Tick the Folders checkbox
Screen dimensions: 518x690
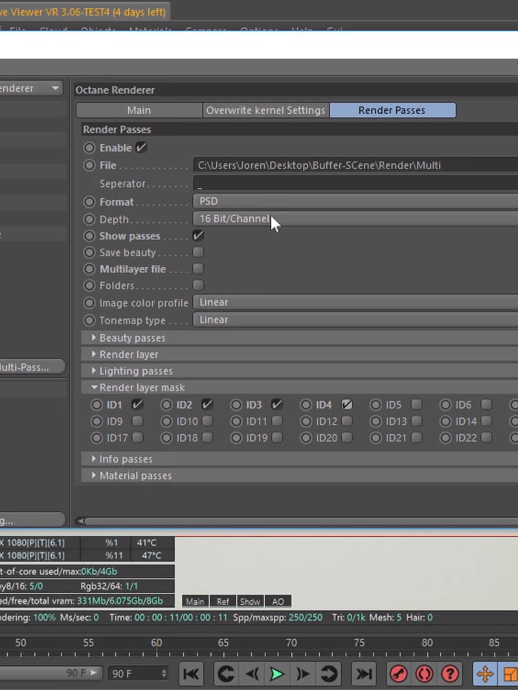click(198, 285)
